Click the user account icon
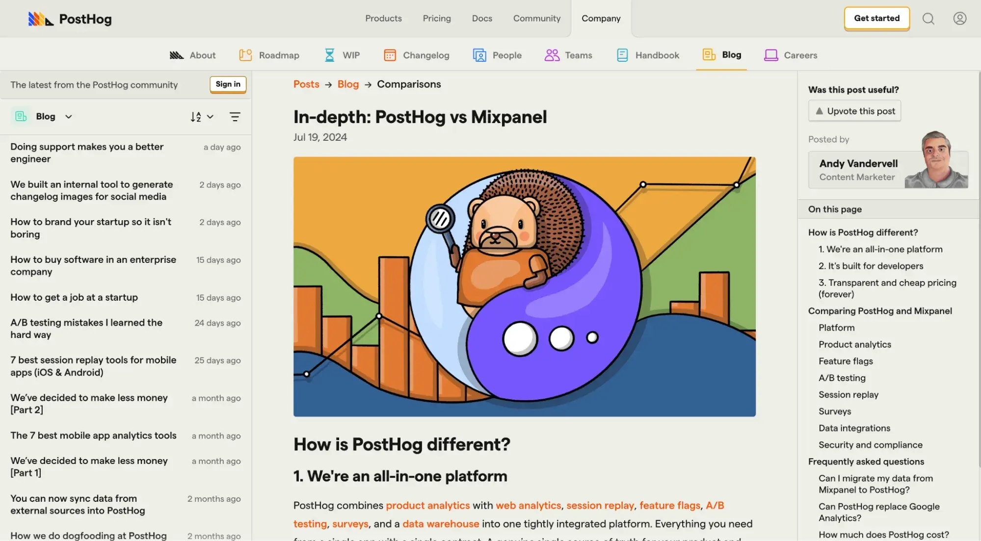981x541 pixels. pos(960,18)
